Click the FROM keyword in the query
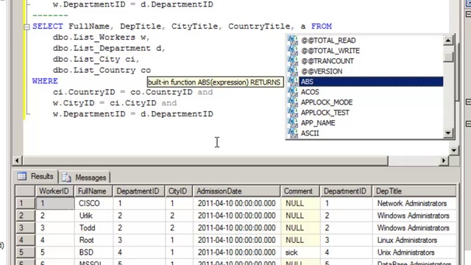This screenshot has height=265, width=471. point(322,26)
